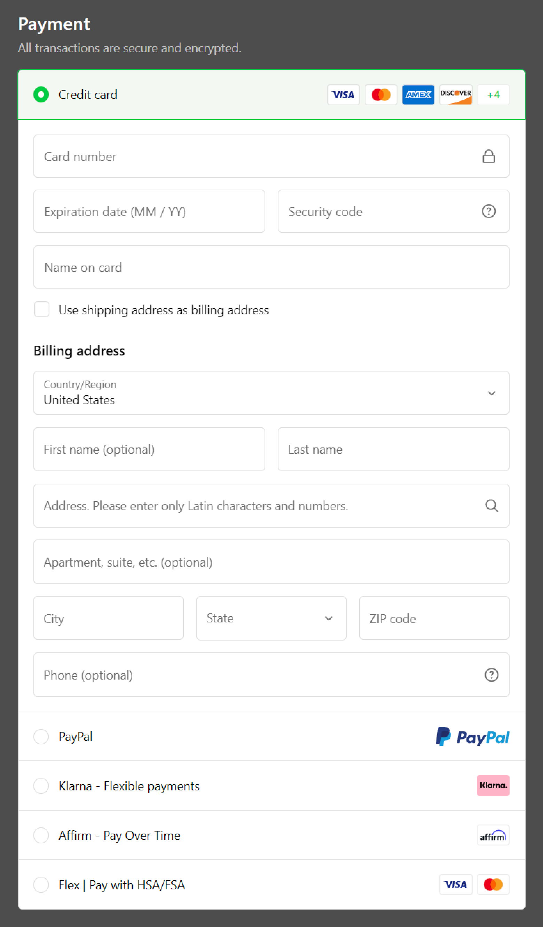Click the lock icon in Card number field
The height and width of the screenshot is (927, 543).
(488, 156)
